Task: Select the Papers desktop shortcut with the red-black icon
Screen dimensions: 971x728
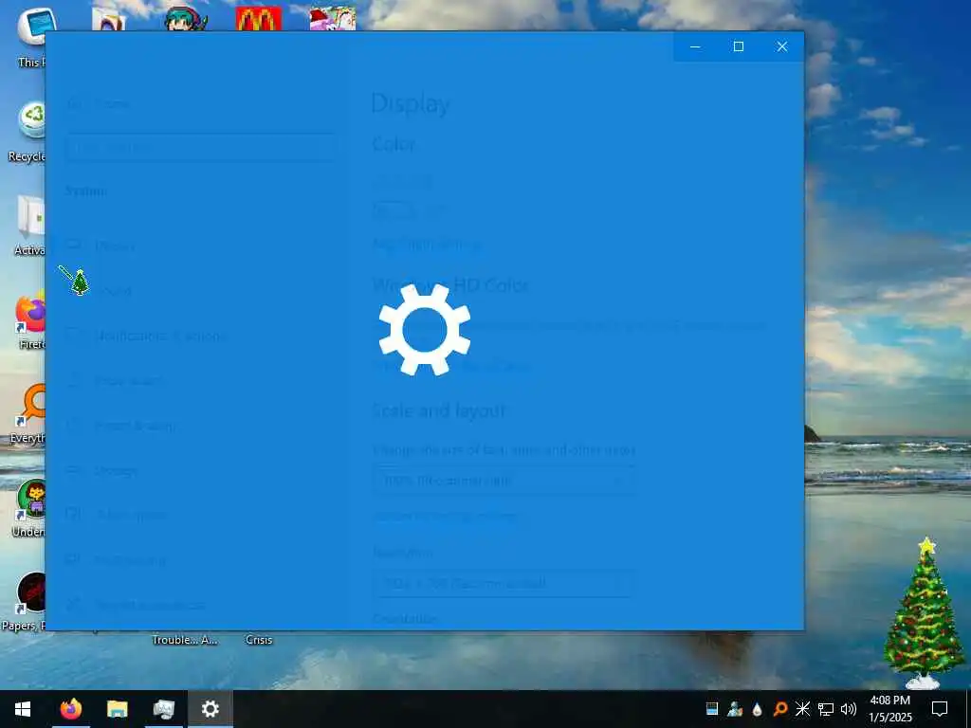Action: pyautogui.click(x=25, y=600)
